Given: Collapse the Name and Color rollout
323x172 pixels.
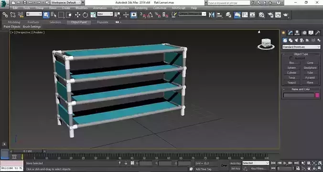Looking at the screenshot, I should tap(301, 89).
